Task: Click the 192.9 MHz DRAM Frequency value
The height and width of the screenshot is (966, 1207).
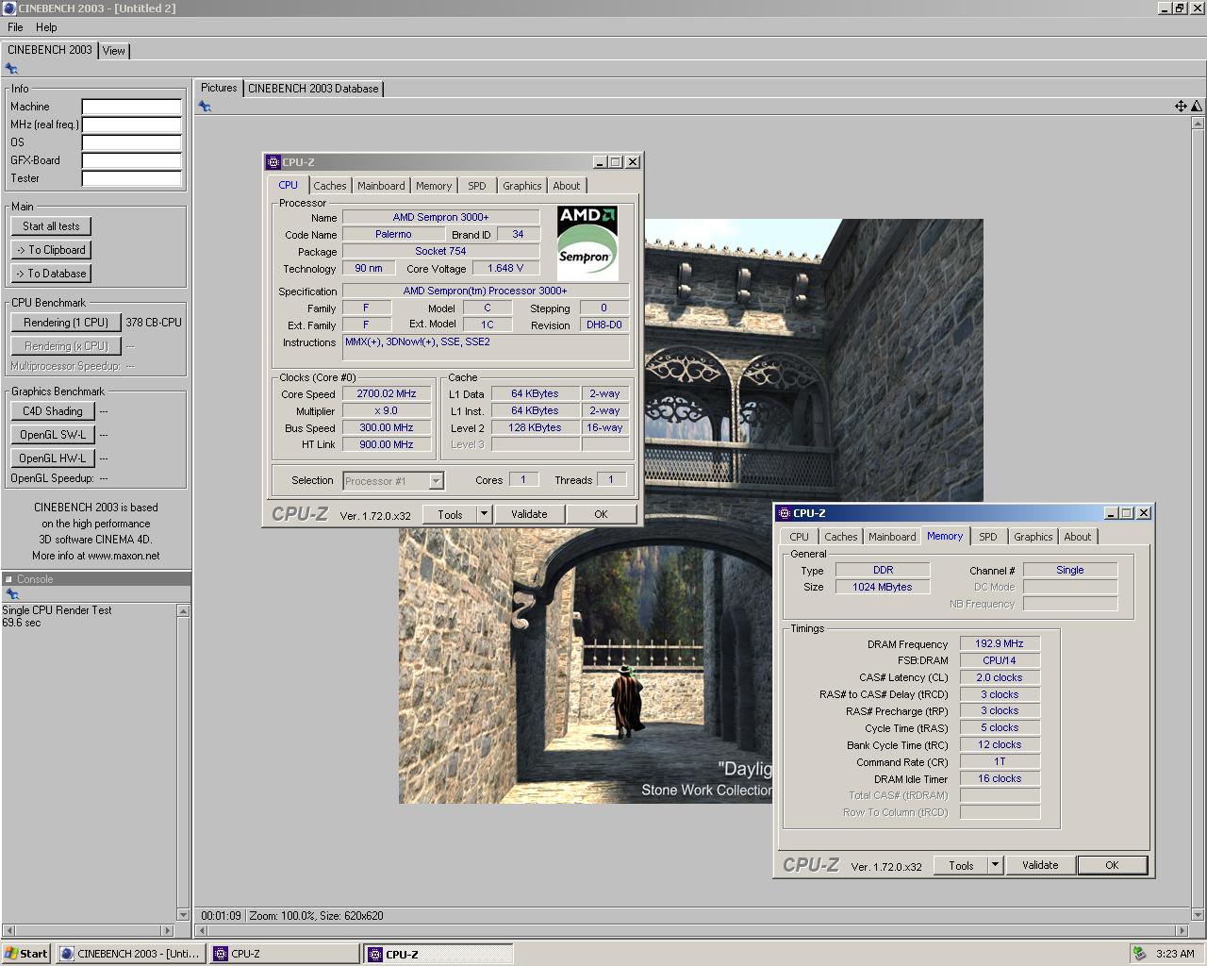Action: tap(1000, 643)
